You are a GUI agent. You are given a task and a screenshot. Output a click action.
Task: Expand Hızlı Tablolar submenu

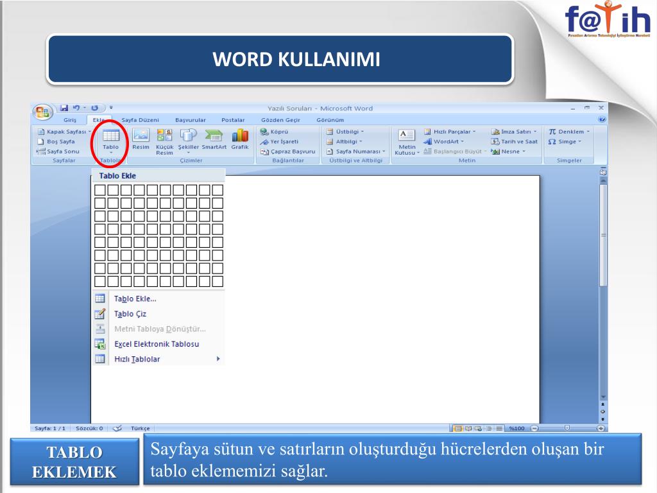coord(158,359)
